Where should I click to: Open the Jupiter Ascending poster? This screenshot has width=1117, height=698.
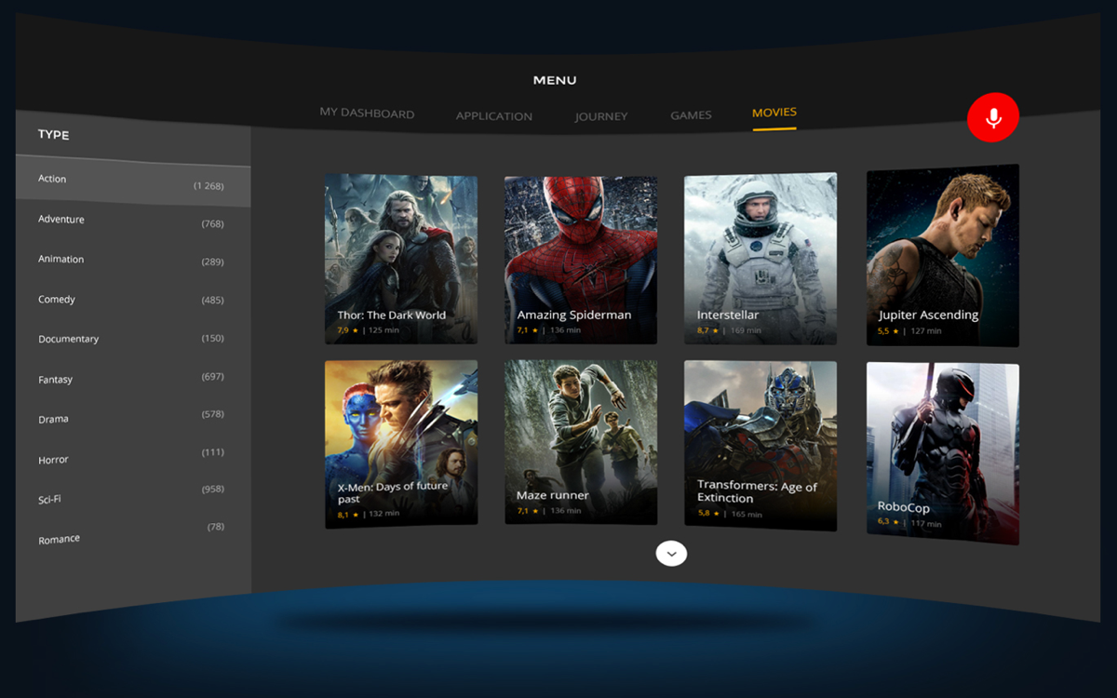point(943,256)
